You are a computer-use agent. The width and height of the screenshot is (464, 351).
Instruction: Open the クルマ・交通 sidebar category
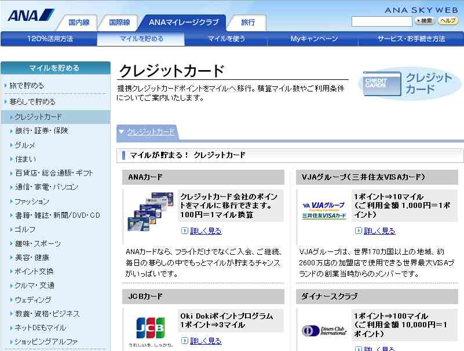pyautogui.click(x=35, y=286)
